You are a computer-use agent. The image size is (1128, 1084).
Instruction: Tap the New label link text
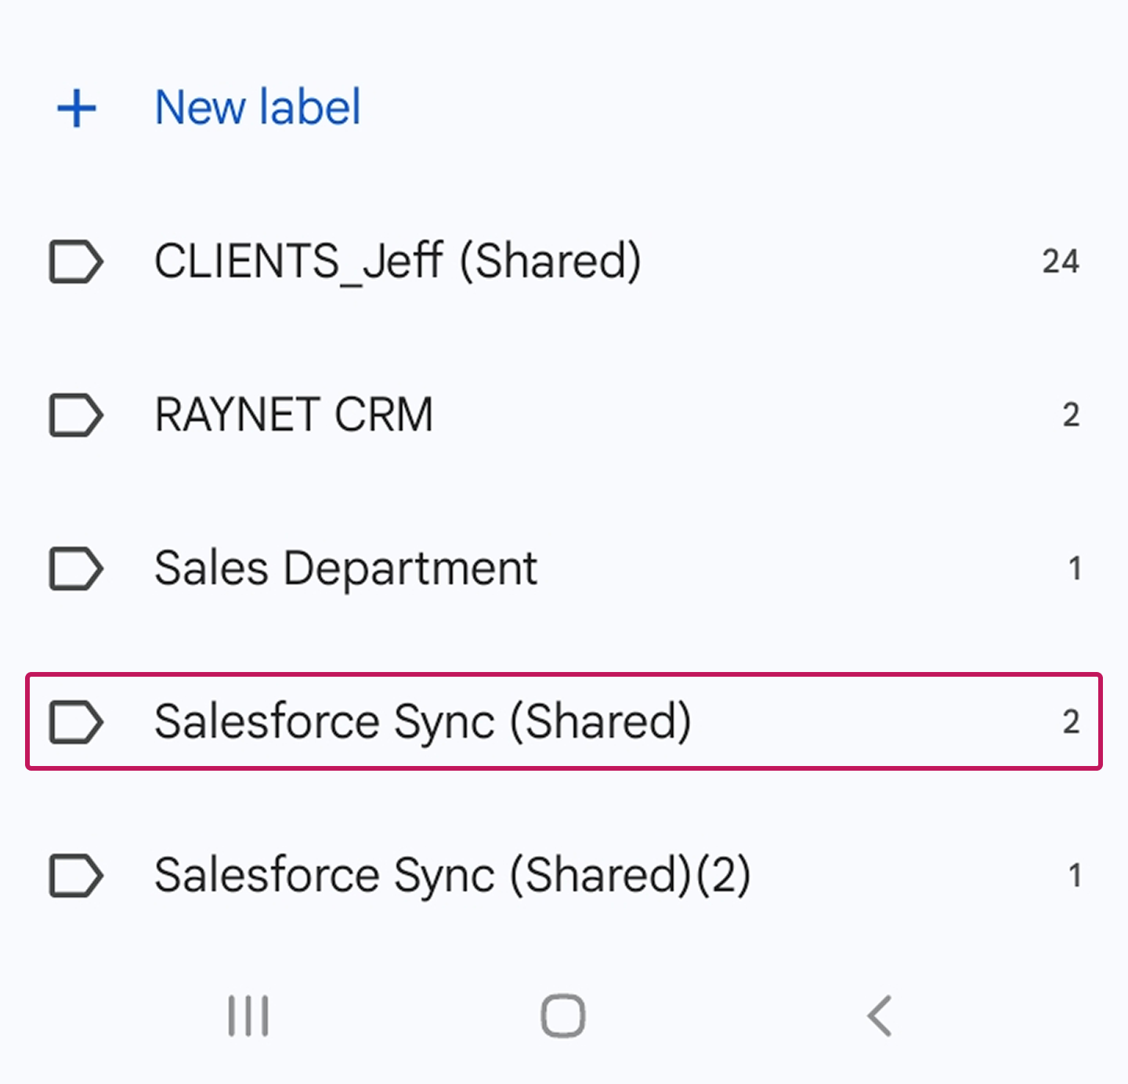pos(258,107)
